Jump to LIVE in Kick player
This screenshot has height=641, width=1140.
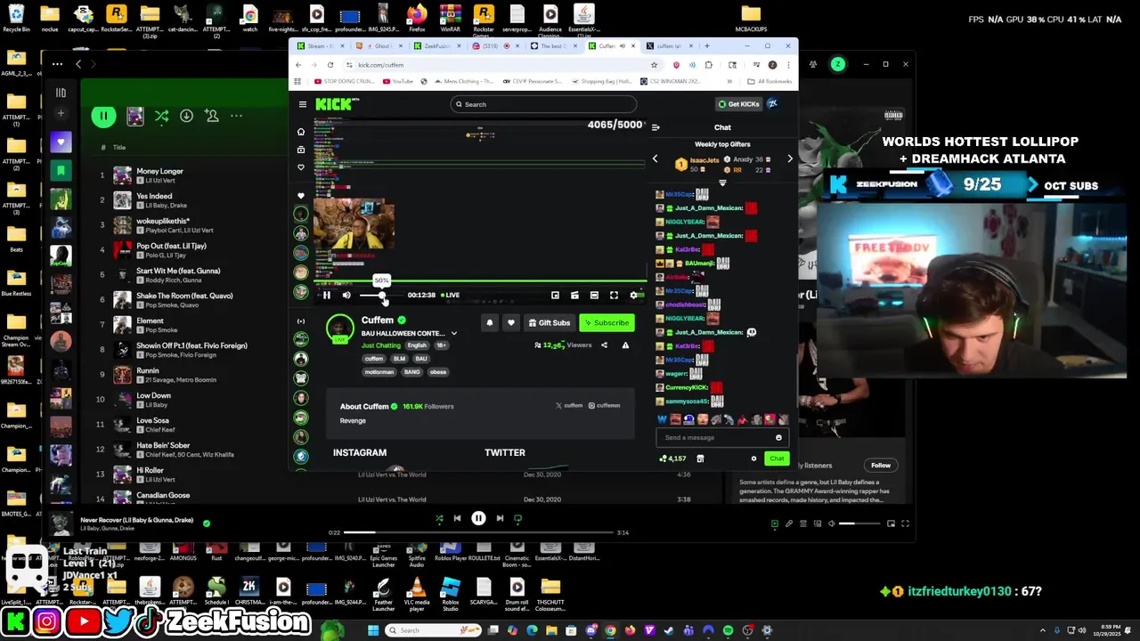tap(452, 296)
